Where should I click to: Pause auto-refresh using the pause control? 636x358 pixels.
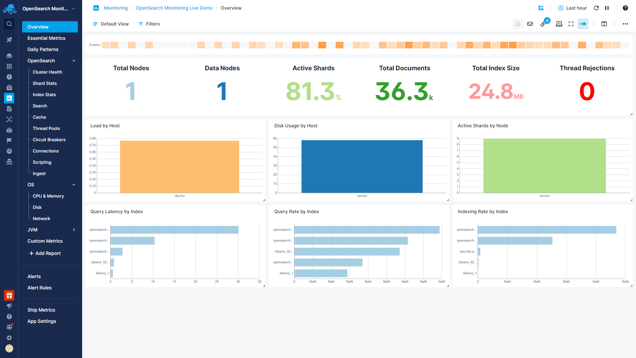[607, 8]
